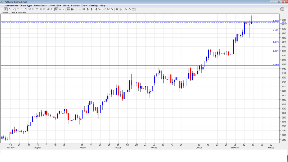Open the Chart Type menu
The width and height of the screenshot is (288, 162).
pos(26,6)
